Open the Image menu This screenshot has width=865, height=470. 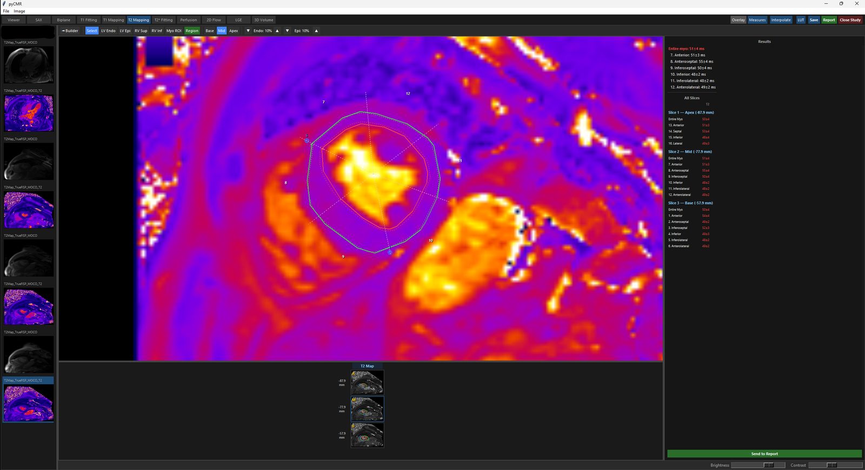19,11
